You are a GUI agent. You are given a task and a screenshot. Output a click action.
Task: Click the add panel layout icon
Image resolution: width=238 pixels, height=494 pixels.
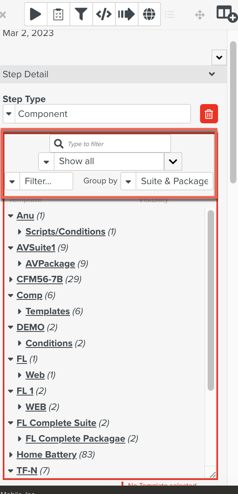pyautogui.click(x=226, y=14)
